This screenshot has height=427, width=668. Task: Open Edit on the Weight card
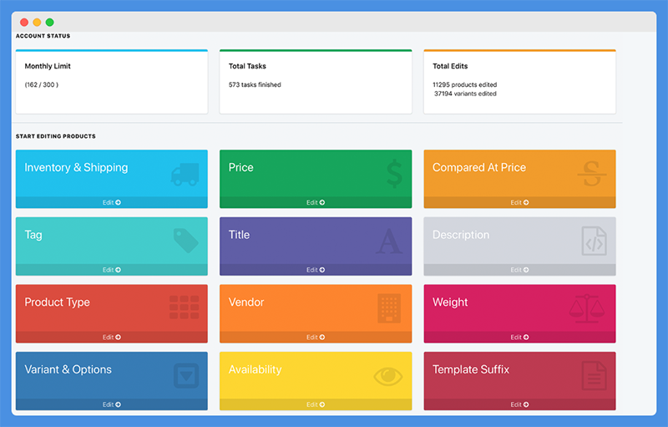click(x=519, y=337)
